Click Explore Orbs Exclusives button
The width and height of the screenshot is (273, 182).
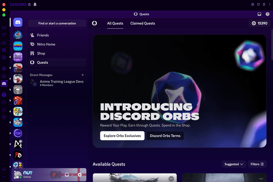pos(122,136)
